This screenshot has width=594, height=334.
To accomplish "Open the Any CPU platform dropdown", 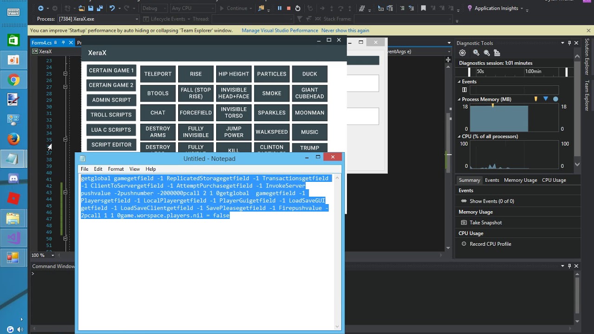I will (193, 8).
